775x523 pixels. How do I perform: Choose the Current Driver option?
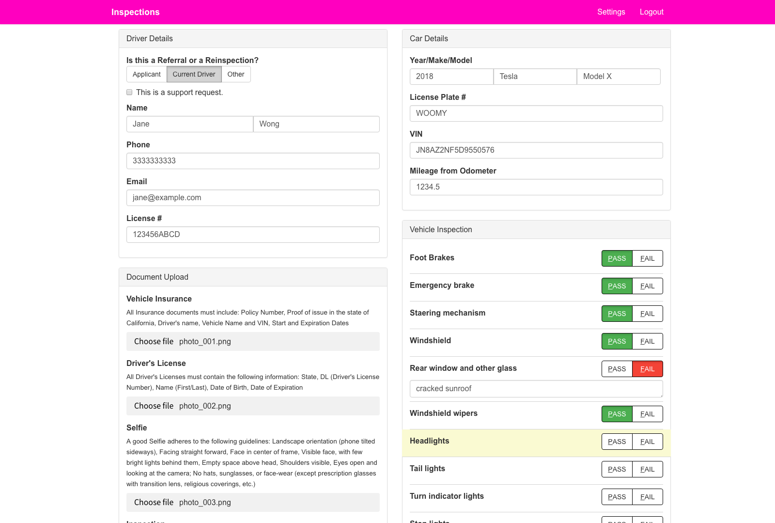click(194, 74)
